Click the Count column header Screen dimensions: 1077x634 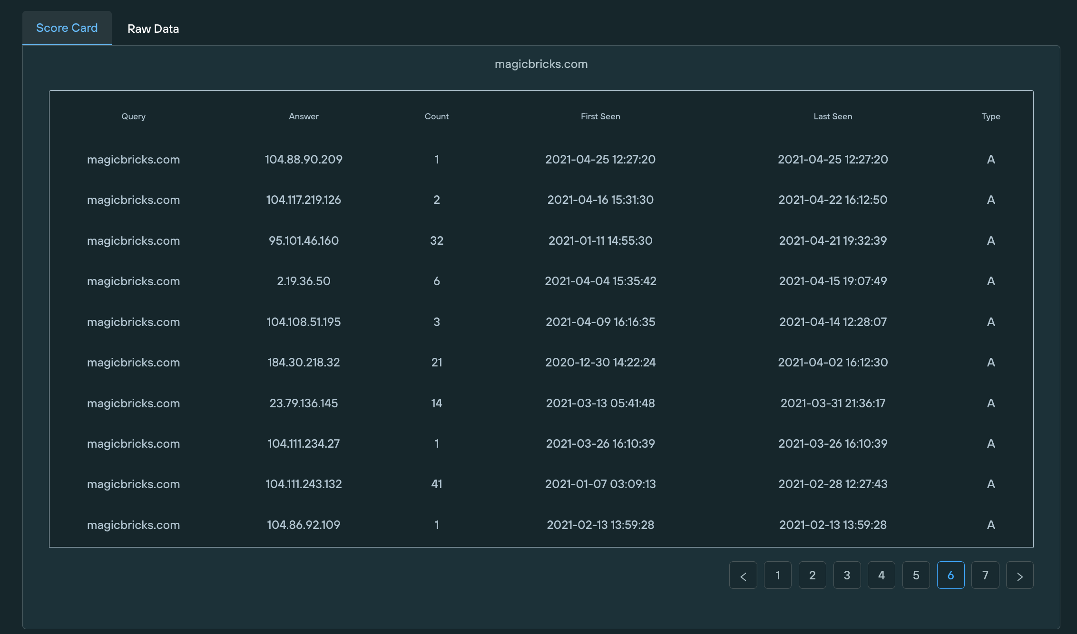tap(437, 116)
